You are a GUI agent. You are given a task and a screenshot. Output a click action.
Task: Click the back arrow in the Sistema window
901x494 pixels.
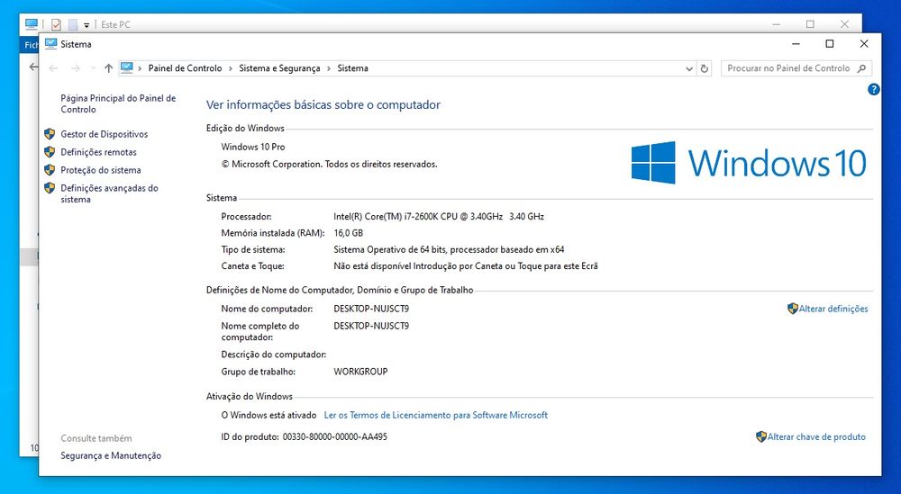point(53,68)
